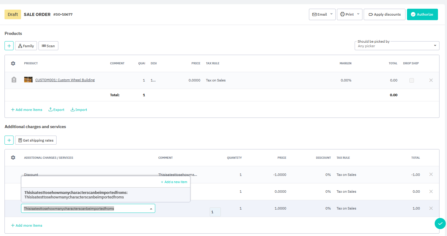Delete the Discount charge row
Screen dimensions: 447x236
pyautogui.click(x=431, y=174)
